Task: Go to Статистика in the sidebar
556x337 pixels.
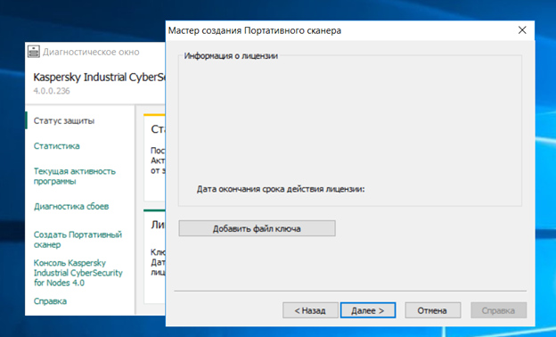Action: pos(57,146)
